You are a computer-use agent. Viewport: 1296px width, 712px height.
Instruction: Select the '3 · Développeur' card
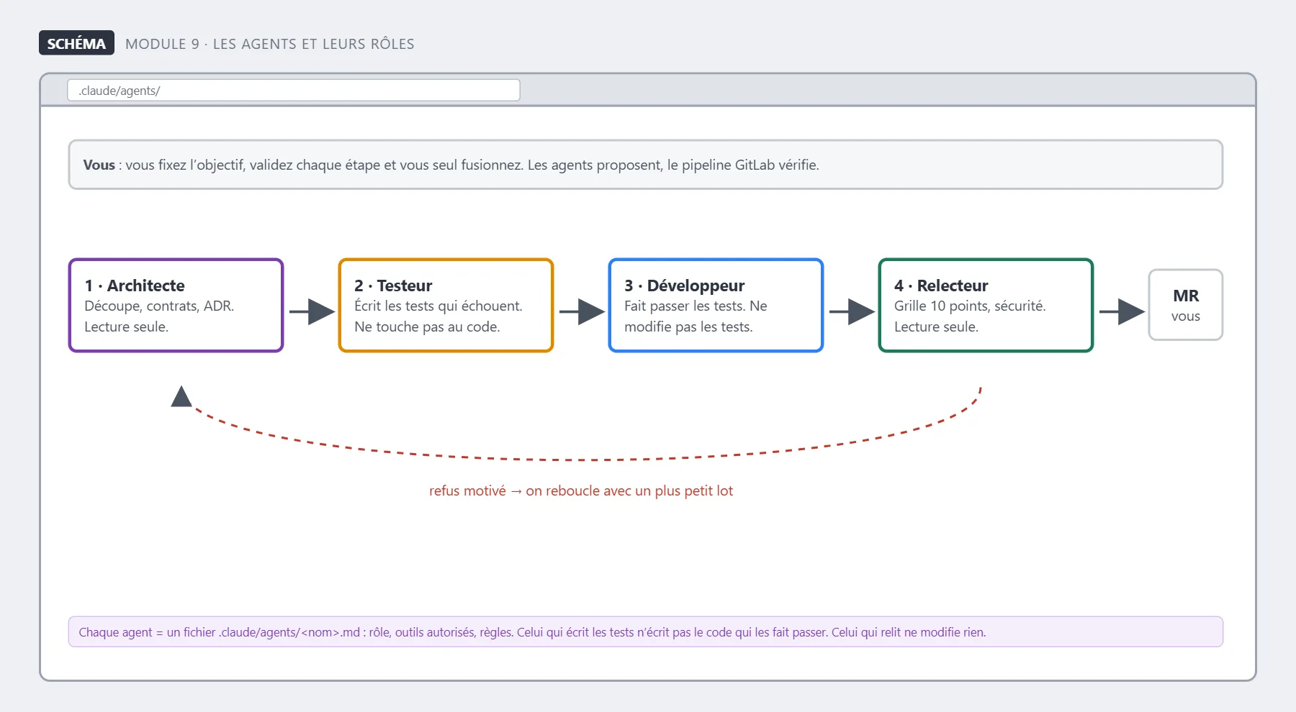tap(716, 306)
